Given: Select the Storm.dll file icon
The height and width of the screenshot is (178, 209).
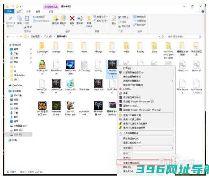Looking at the screenshot, I should 196,65.
